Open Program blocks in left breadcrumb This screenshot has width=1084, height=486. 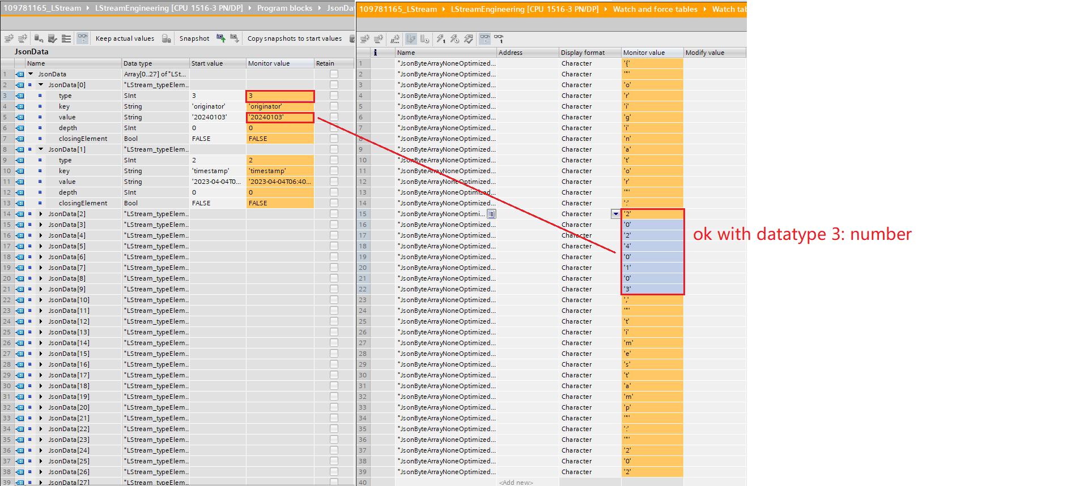point(284,8)
